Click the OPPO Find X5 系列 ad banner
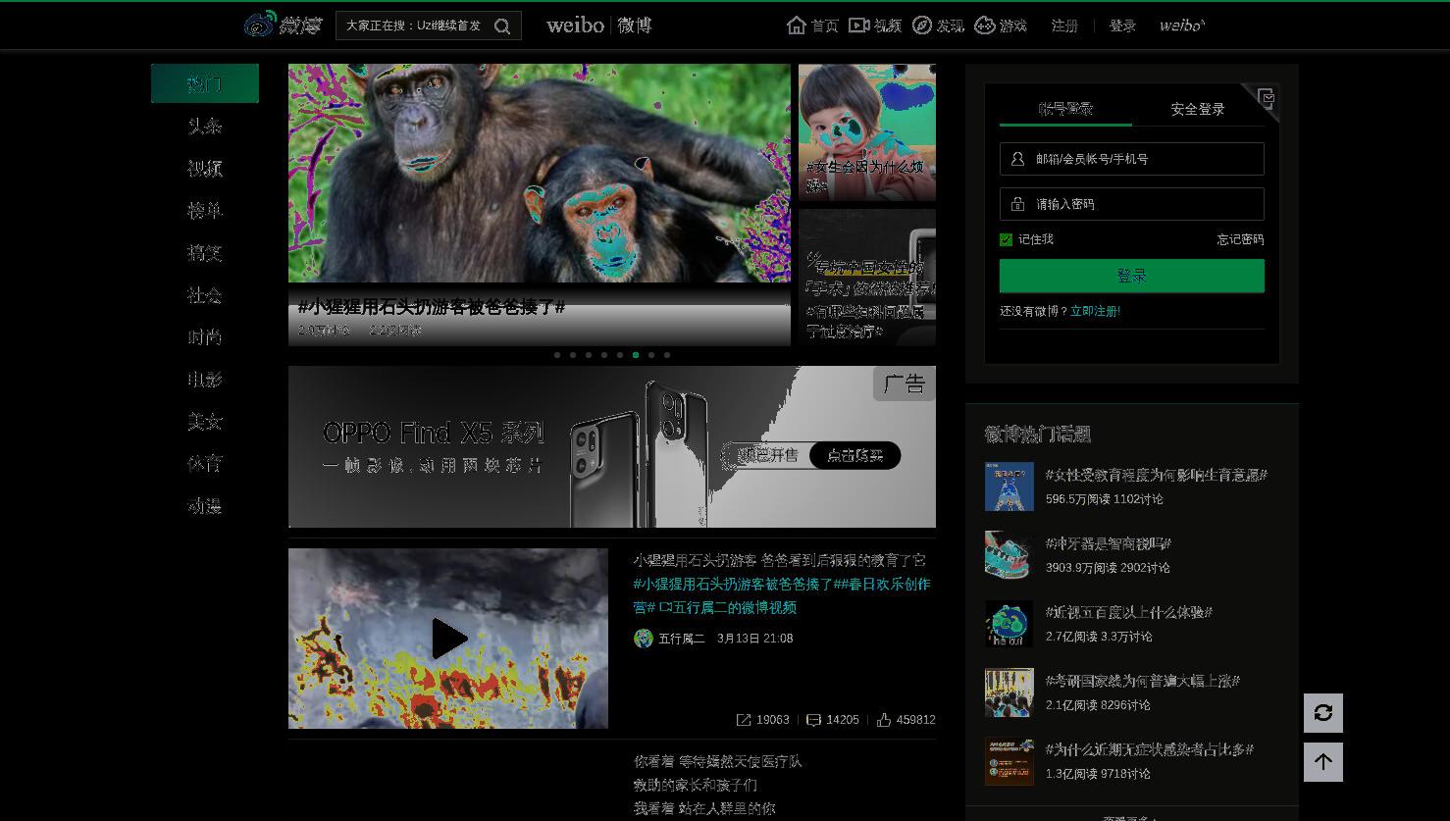The image size is (1450, 821). click(x=612, y=447)
